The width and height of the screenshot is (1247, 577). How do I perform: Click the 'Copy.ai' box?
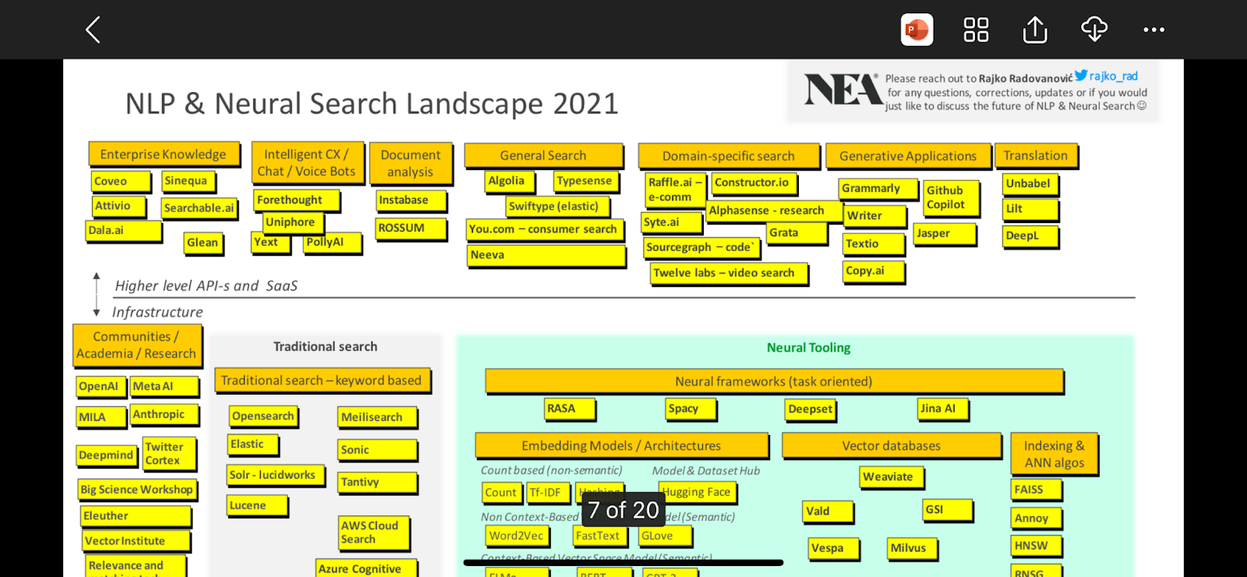(874, 271)
